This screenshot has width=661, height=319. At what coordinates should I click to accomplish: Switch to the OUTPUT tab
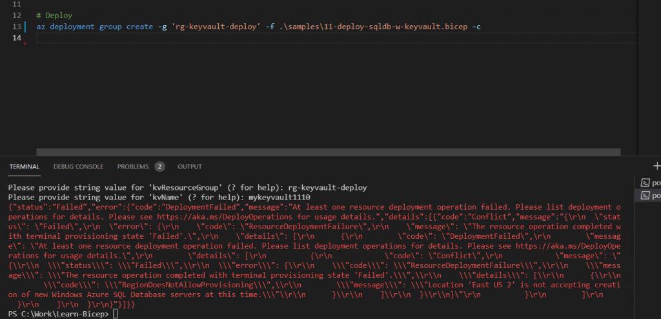pos(190,167)
